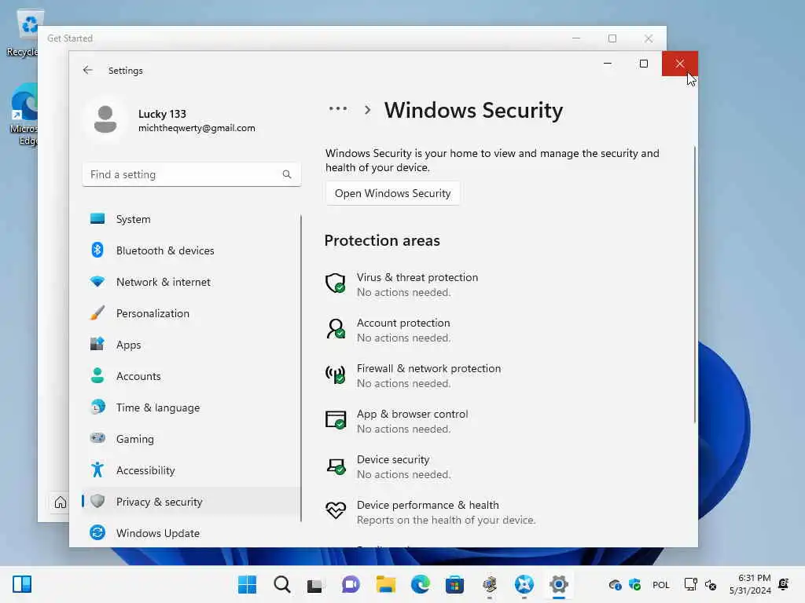Select Privacy & security category

coord(191,502)
